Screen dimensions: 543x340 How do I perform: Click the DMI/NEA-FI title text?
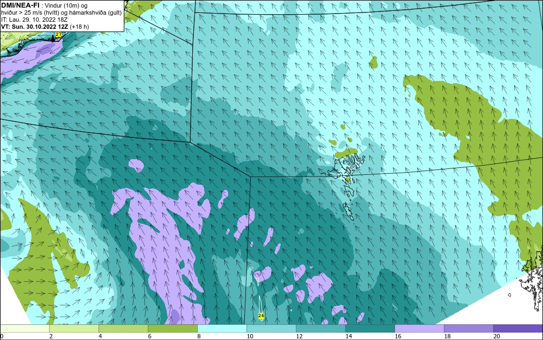[x=20, y=5]
